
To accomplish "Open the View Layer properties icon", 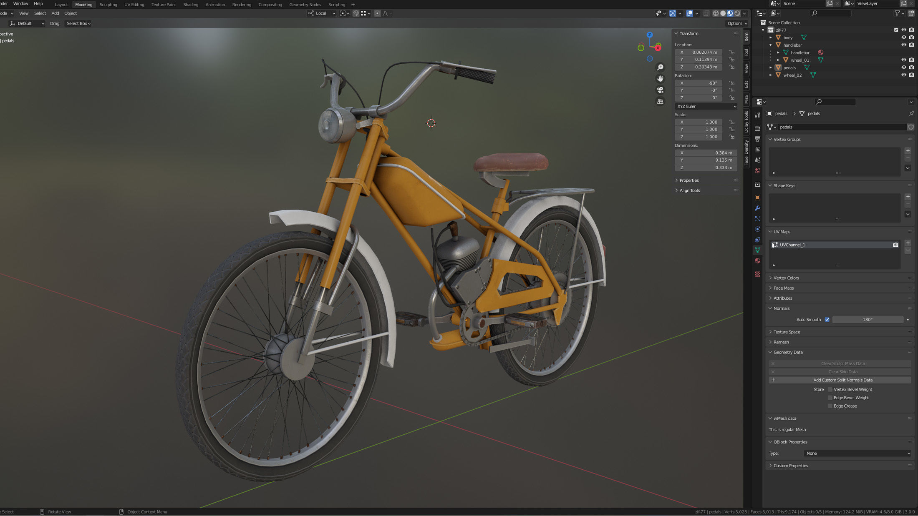I will pyautogui.click(x=757, y=149).
